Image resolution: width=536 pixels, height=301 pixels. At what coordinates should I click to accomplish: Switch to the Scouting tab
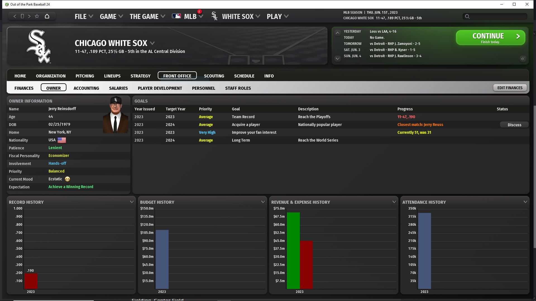pyautogui.click(x=214, y=76)
